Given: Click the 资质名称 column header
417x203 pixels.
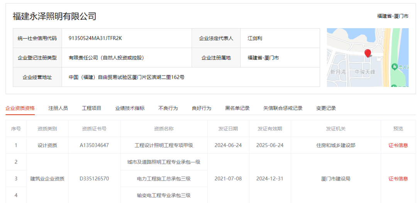Looking at the screenshot, I should click(x=164, y=129).
